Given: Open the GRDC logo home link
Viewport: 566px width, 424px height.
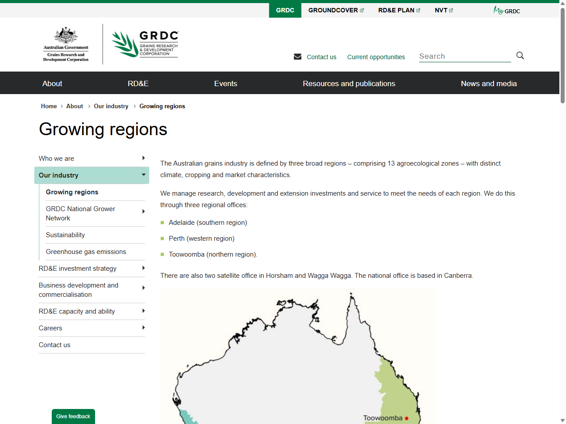Looking at the screenshot, I should 145,44.
